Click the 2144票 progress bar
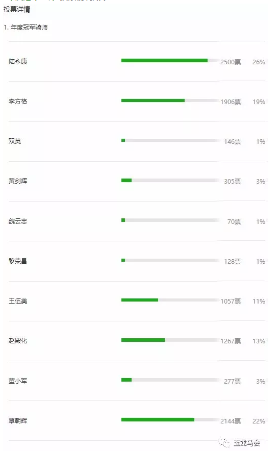The height and width of the screenshot is (451, 279). pyautogui.click(x=170, y=420)
